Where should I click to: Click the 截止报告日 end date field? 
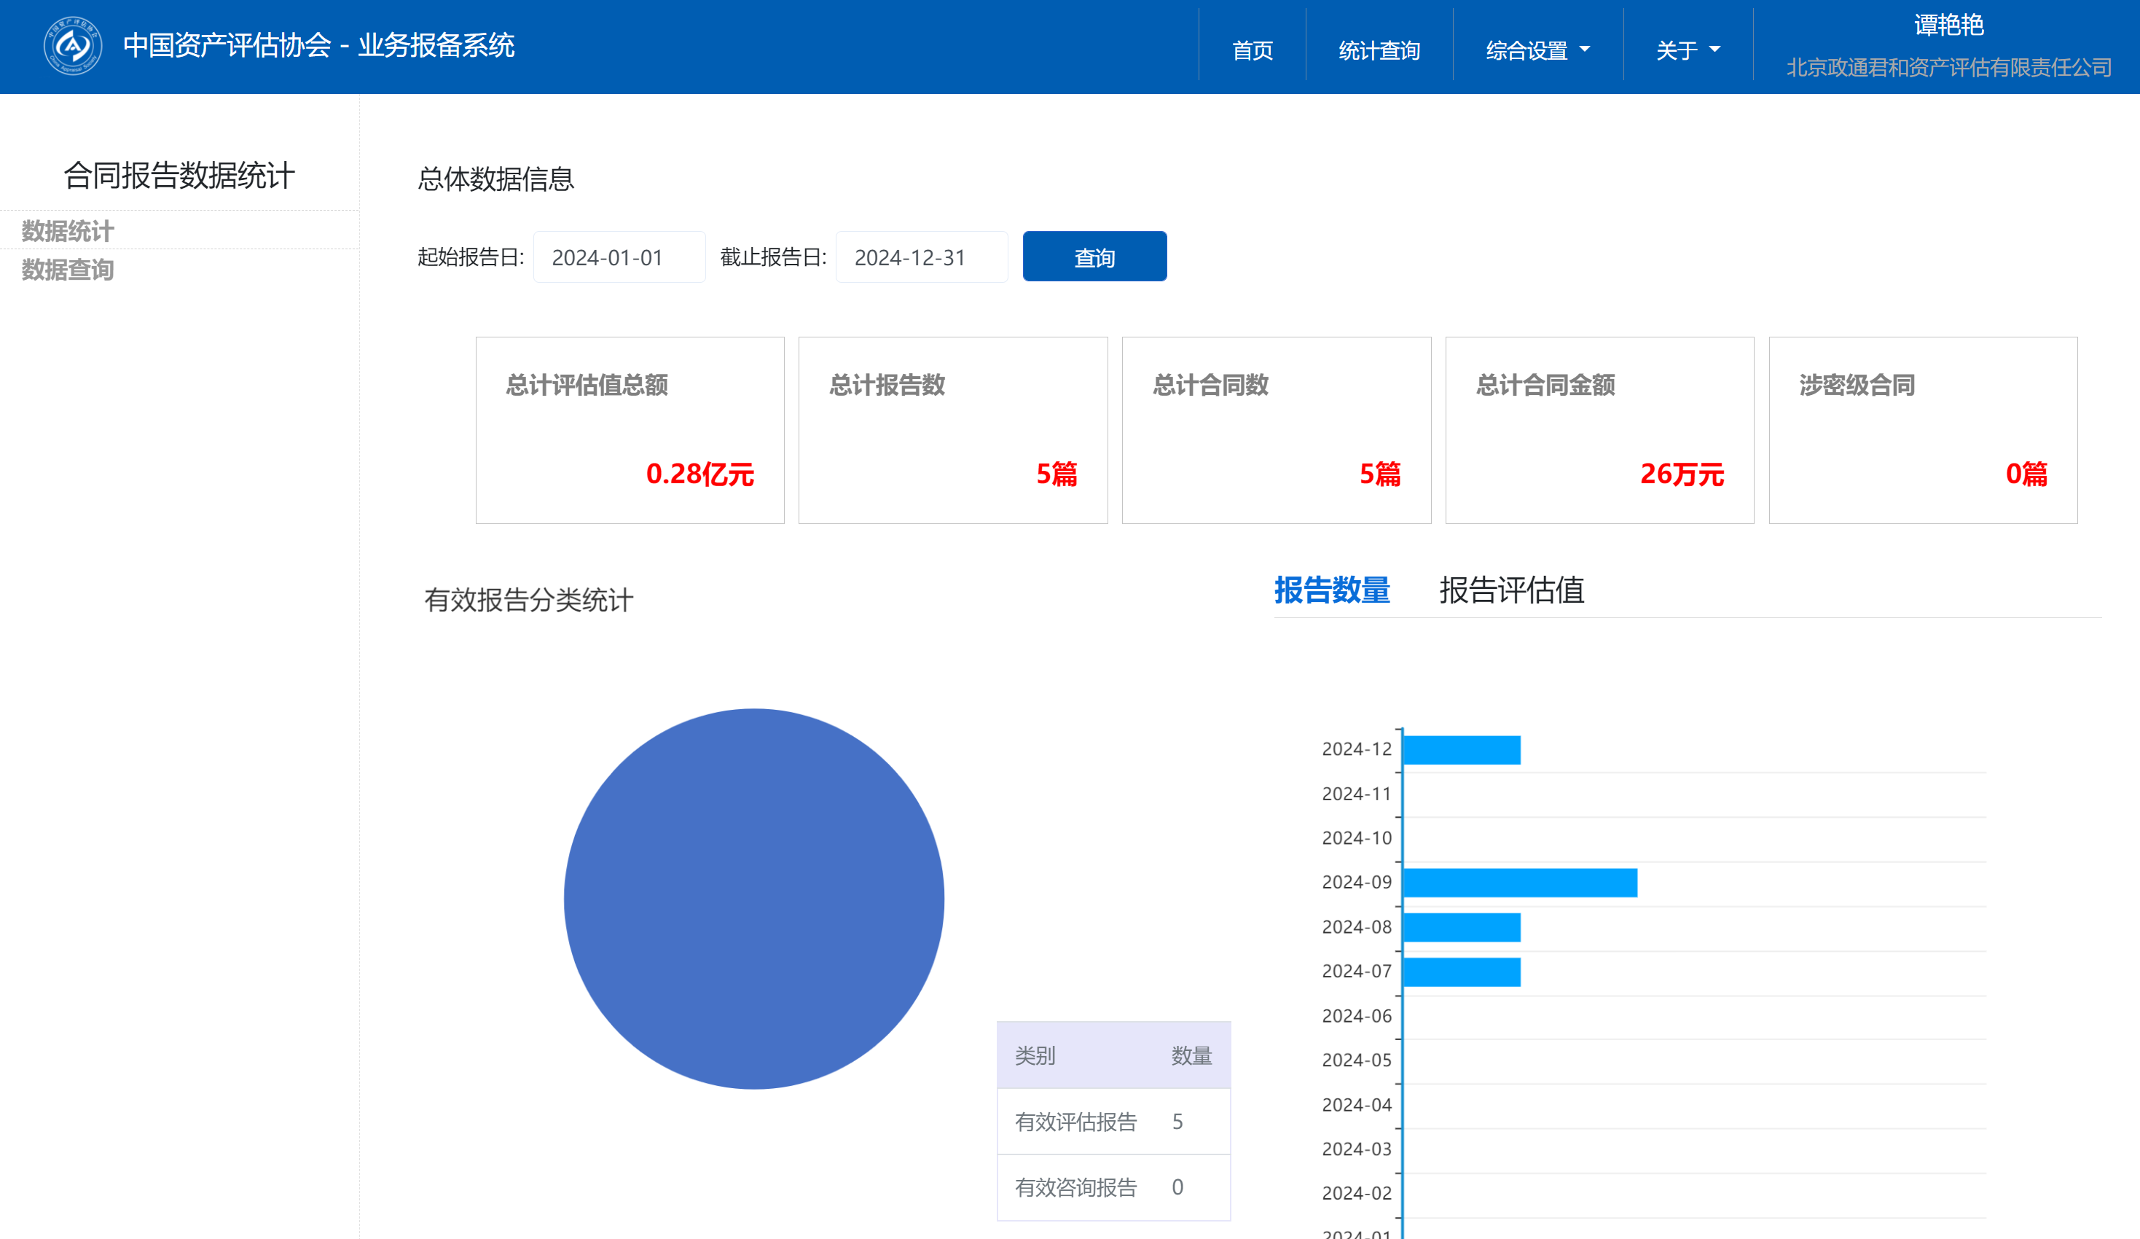click(922, 257)
